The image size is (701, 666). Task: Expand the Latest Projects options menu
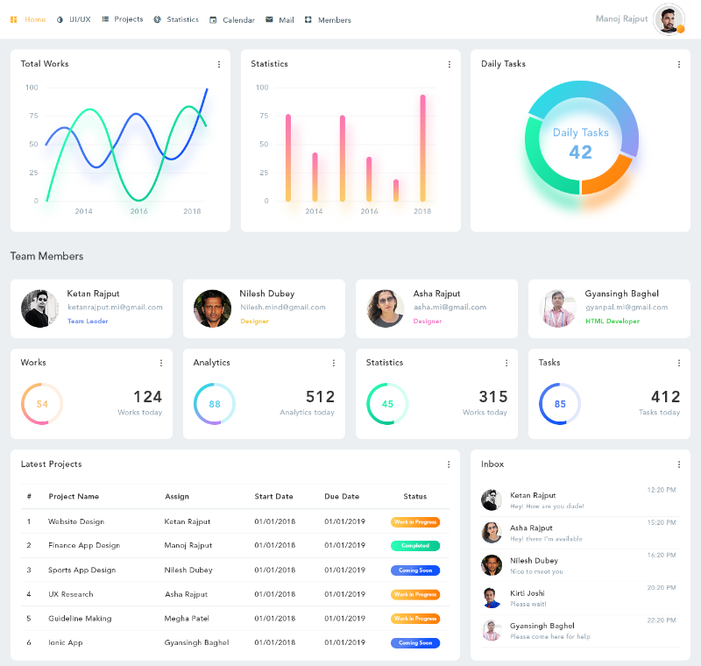tap(449, 464)
